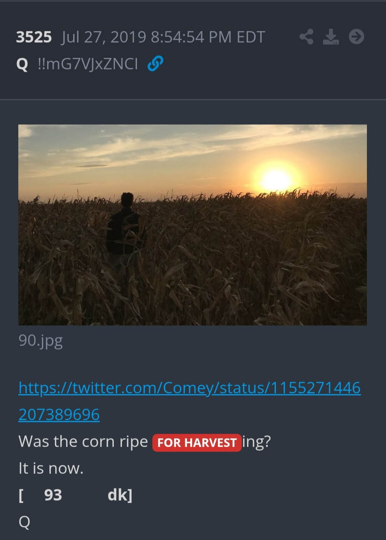386x540 pixels.
Task: Tap the red FOR HARVEST badge
Action: pos(197,443)
